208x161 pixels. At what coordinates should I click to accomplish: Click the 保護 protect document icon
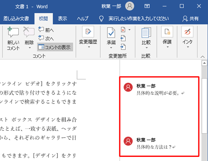coord(167,32)
